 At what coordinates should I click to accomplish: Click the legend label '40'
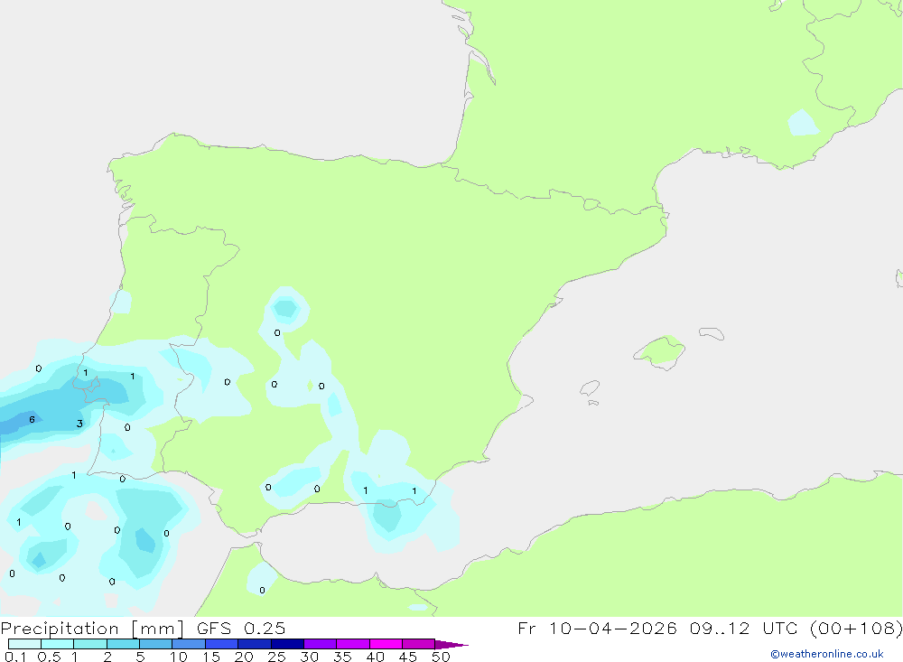376,657
